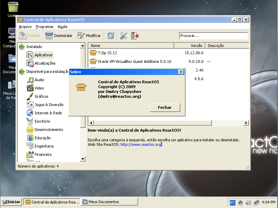This screenshot has height=208, width=278.
Task: Select the 7-Zip 15.12 list entry
Action: point(107,53)
